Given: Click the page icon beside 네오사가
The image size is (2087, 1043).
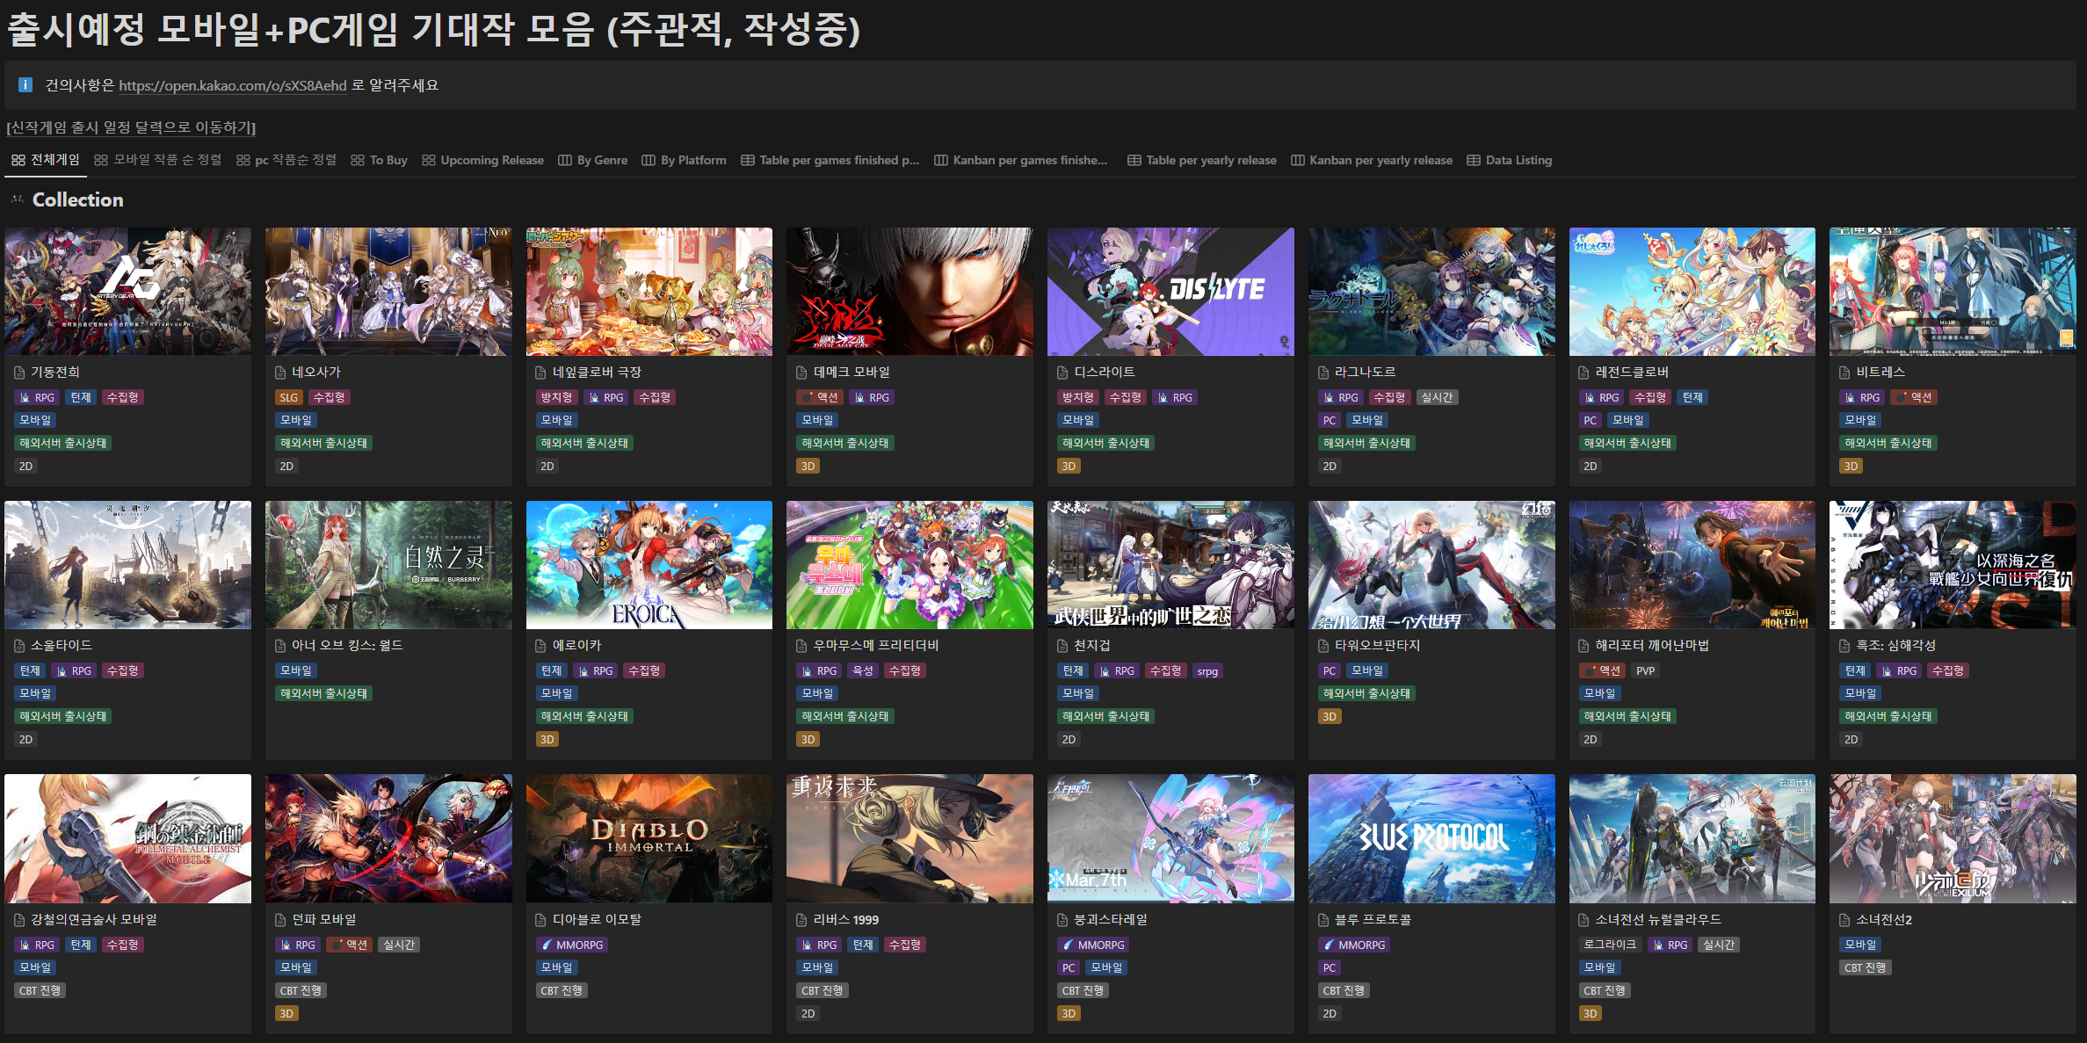Looking at the screenshot, I should tap(280, 373).
